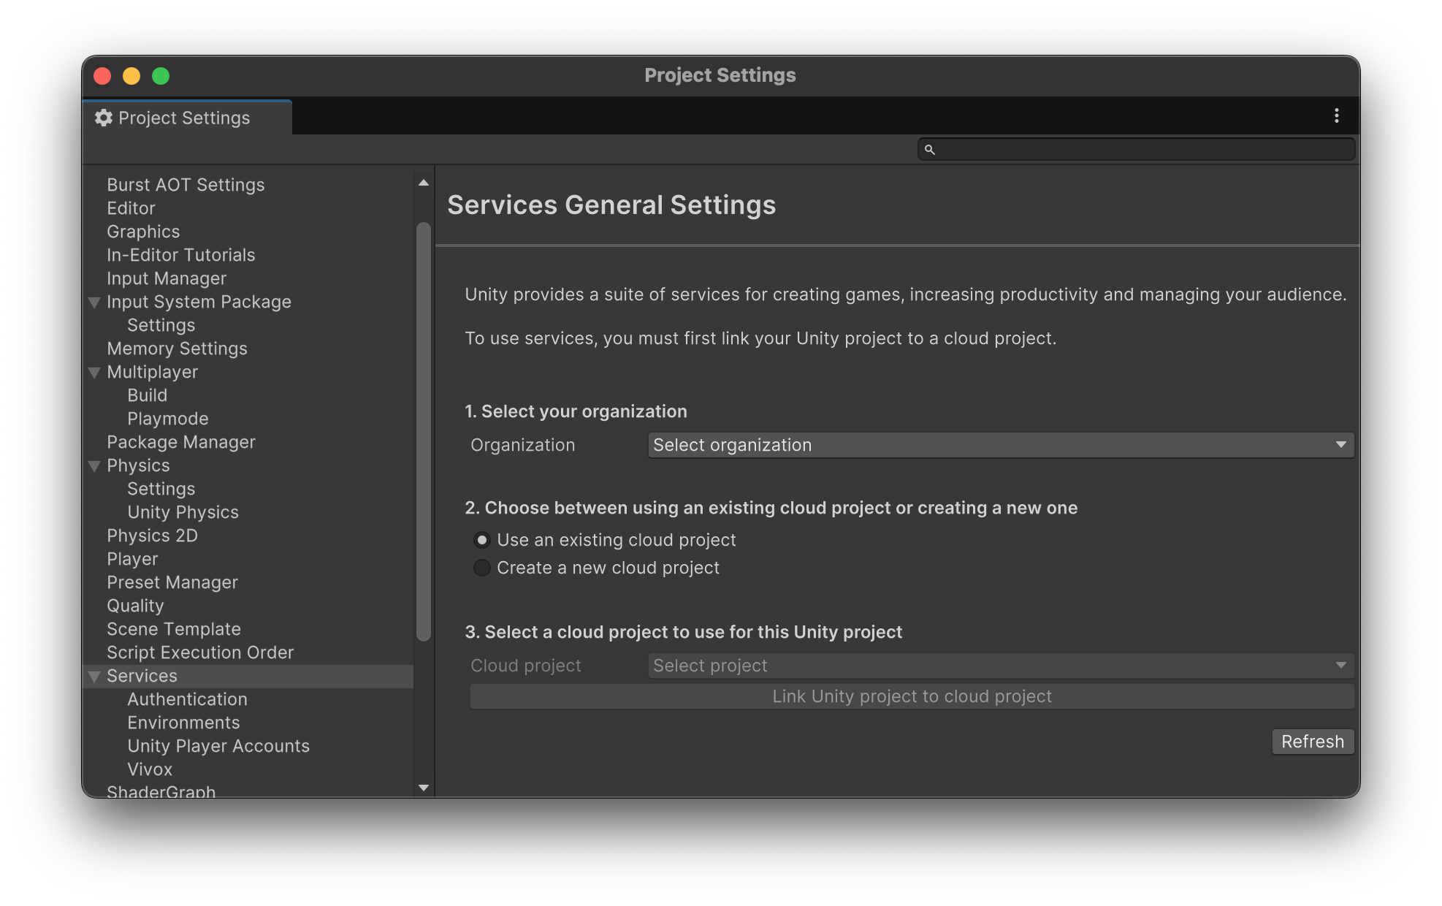Image resolution: width=1442 pixels, height=906 pixels.
Task: Open the Select project dropdown
Action: coord(1000,666)
